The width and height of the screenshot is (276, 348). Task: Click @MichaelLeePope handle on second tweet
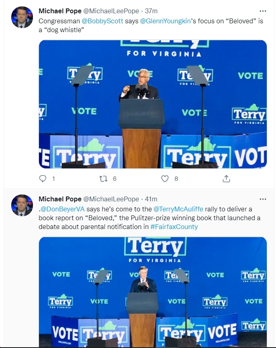pos(111,199)
